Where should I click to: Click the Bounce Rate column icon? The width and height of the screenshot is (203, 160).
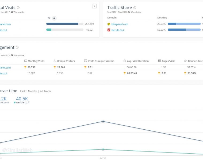coord(186,61)
